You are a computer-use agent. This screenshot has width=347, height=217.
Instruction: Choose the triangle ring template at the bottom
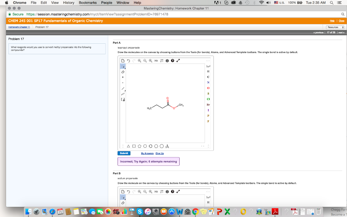pos(128,146)
